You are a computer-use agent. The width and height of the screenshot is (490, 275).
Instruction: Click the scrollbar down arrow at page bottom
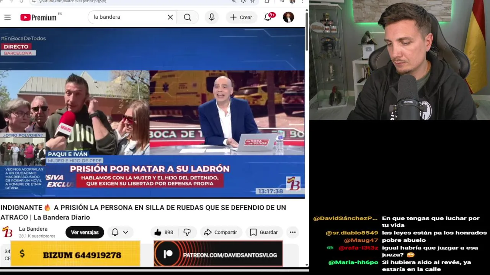click(307, 265)
